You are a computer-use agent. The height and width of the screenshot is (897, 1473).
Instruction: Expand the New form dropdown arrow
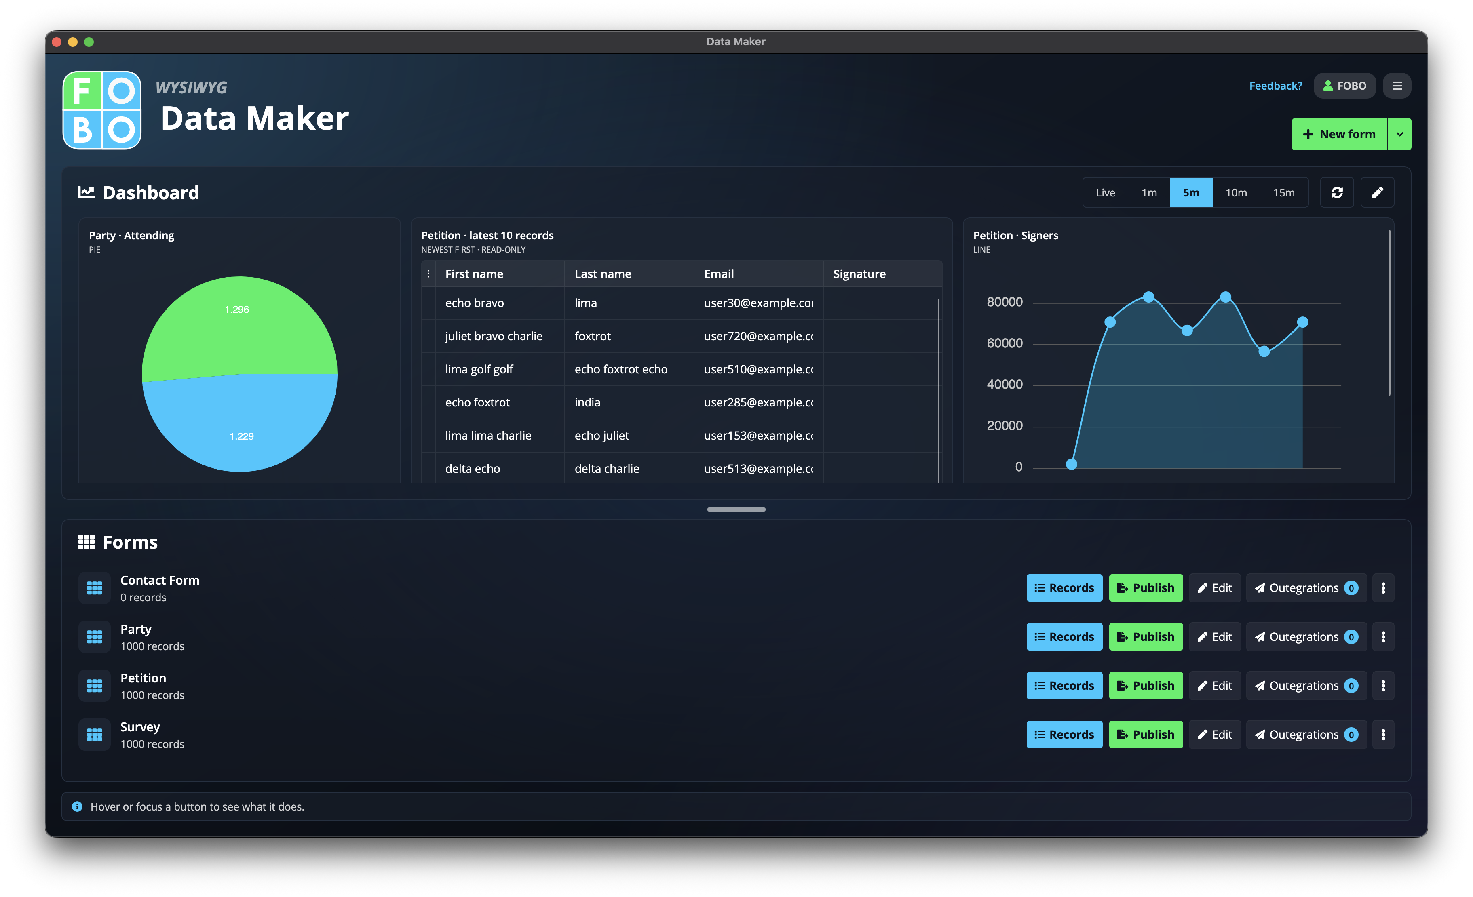(1399, 134)
